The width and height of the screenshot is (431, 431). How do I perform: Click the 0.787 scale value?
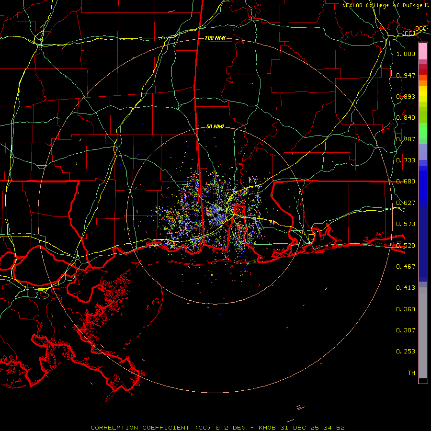[406, 139]
